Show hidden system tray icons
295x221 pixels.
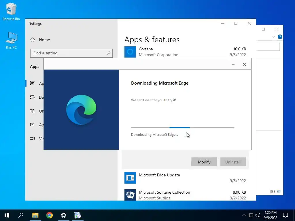coord(244,215)
